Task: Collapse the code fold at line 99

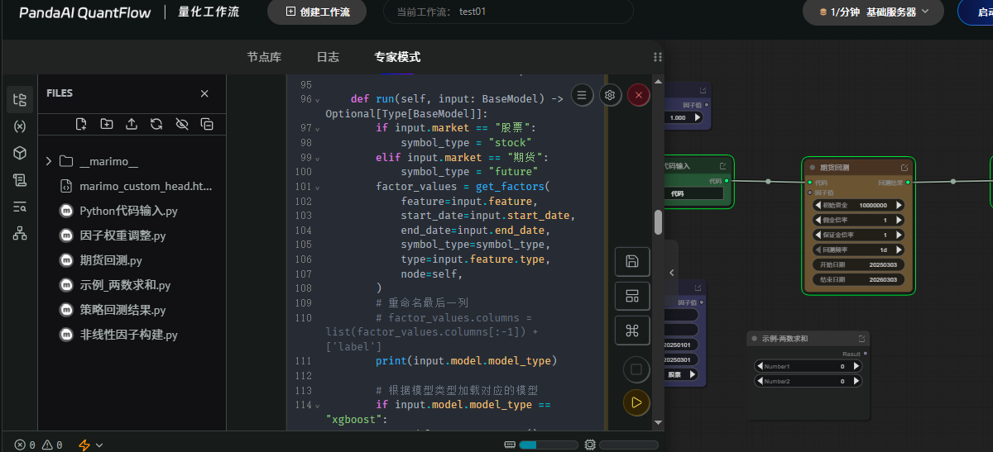Action: pos(318,158)
